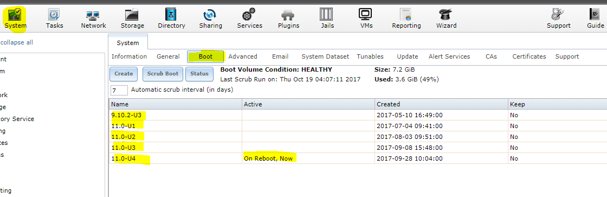Sort by the Created column header
This screenshot has height=197, width=607.
(x=441, y=104)
